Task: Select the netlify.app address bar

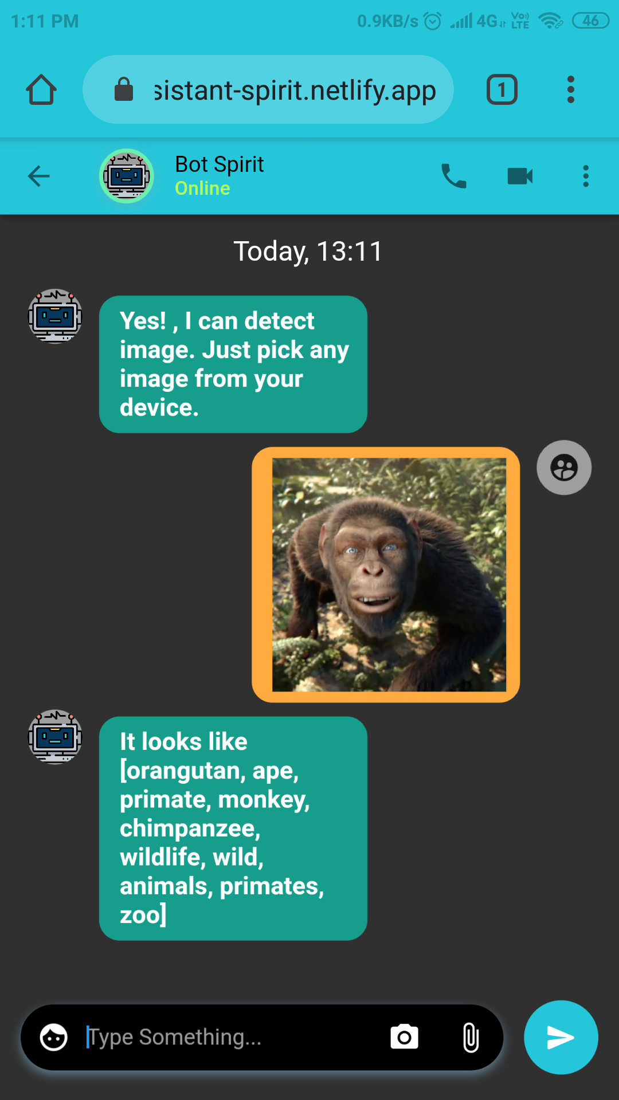Action: (x=268, y=90)
